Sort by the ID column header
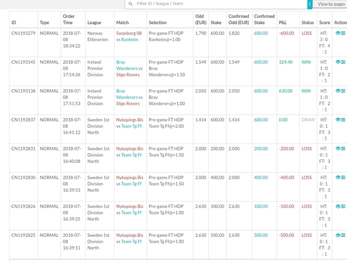The height and width of the screenshot is (263, 347). tap(14, 23)
